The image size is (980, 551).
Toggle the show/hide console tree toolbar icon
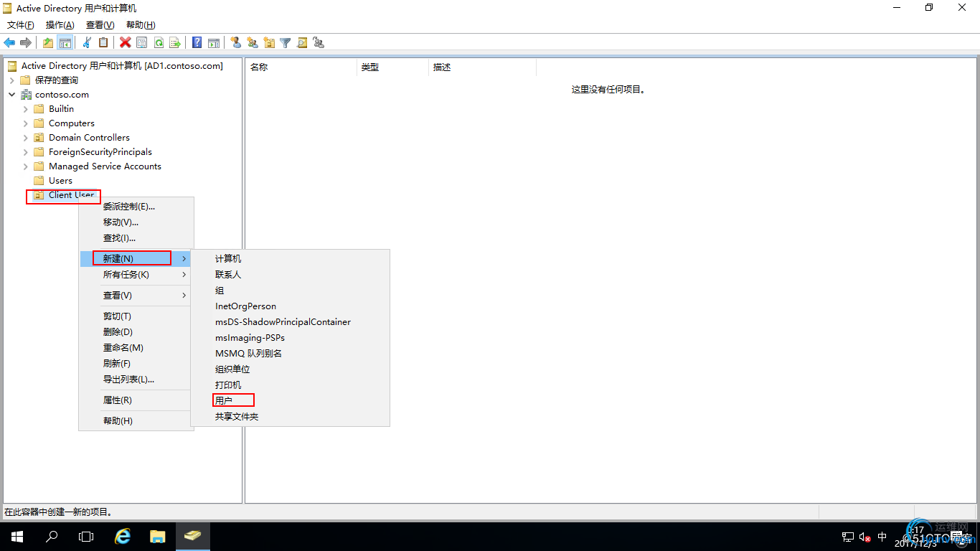click(65, 42)
